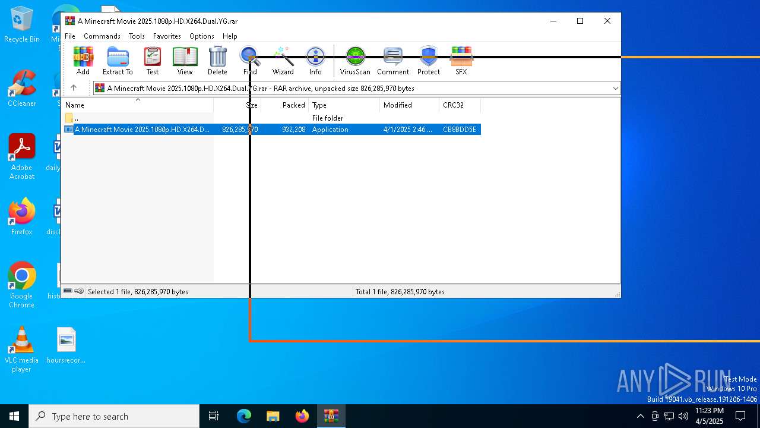Open VLC media player shortcut
Image resolution: width=760 pixels, height=428 pixels.
(22, 350)
